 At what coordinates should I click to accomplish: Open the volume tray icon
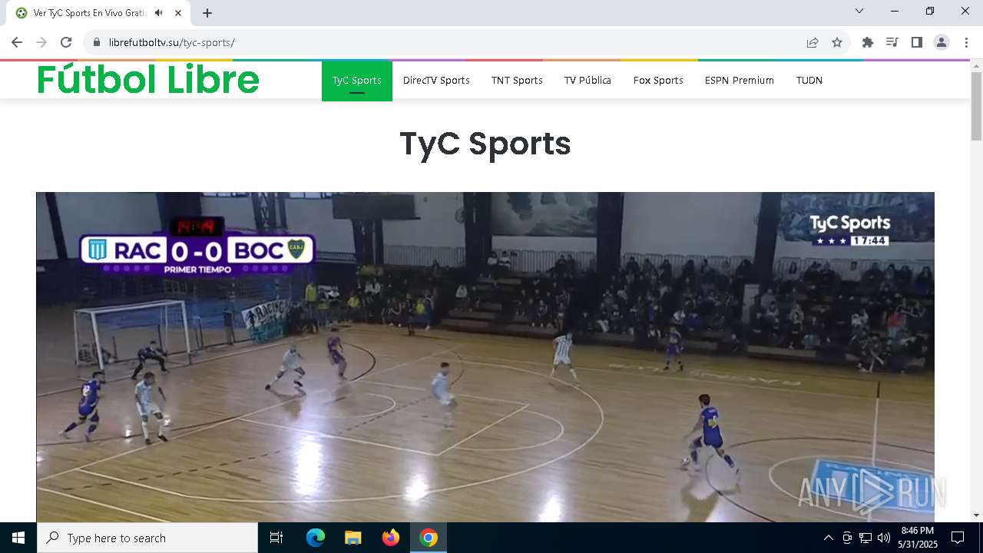coord(884,538)
